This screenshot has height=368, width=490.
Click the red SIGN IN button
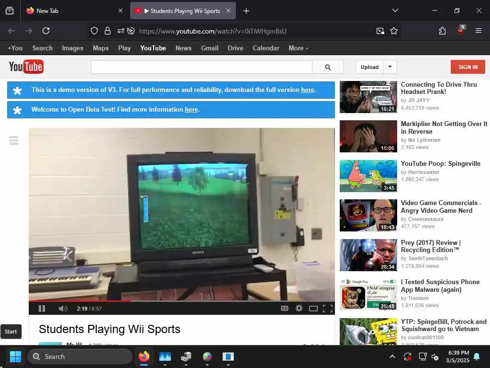(x=468, y=67)
